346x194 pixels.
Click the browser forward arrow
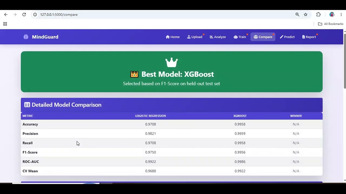pyautogui.click(x=15, y=15)
